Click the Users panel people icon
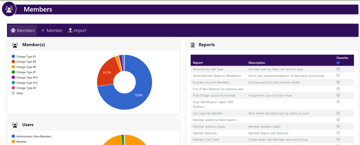Image resolution: width=360 pixels, height=145 pixels. [x=15, y=125]
